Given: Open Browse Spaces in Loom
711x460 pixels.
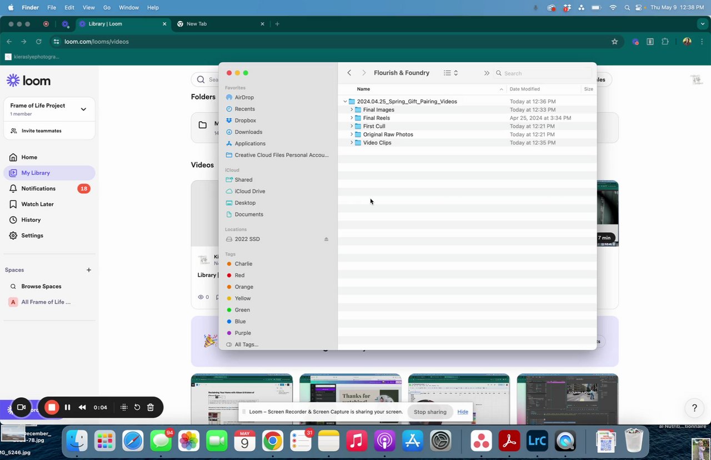Looking at the screenshot, I should click(41, 286).
